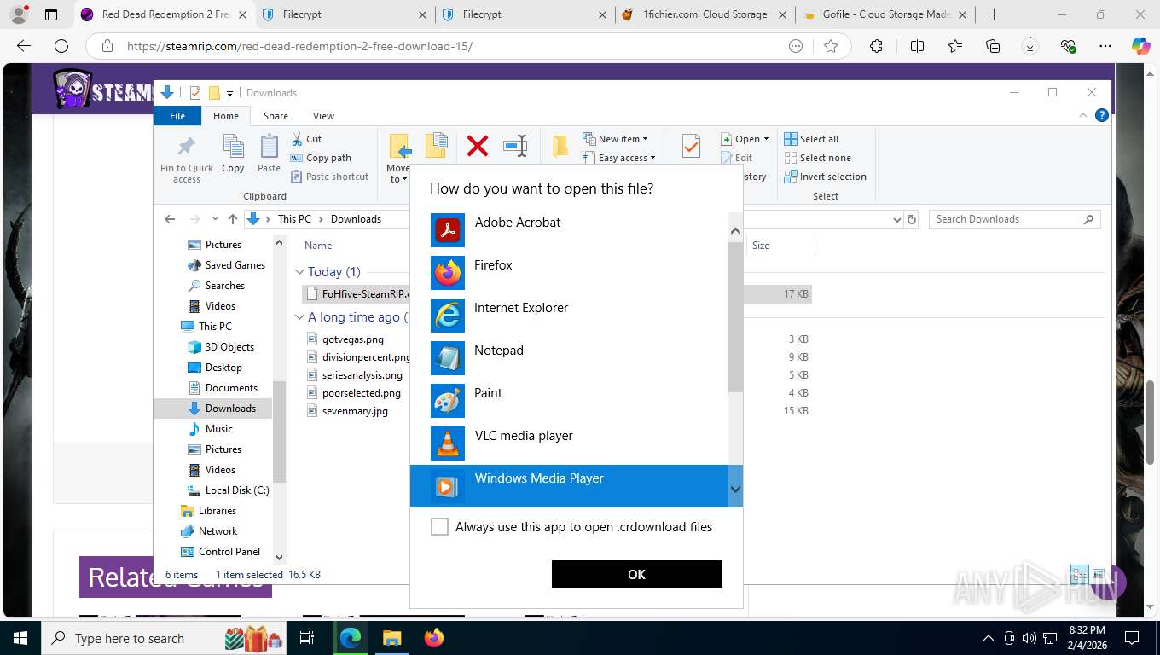This screenshot has width=1160, height=655.
Task: Open the recent locations dropdown arrow
Action: point(214,219)
